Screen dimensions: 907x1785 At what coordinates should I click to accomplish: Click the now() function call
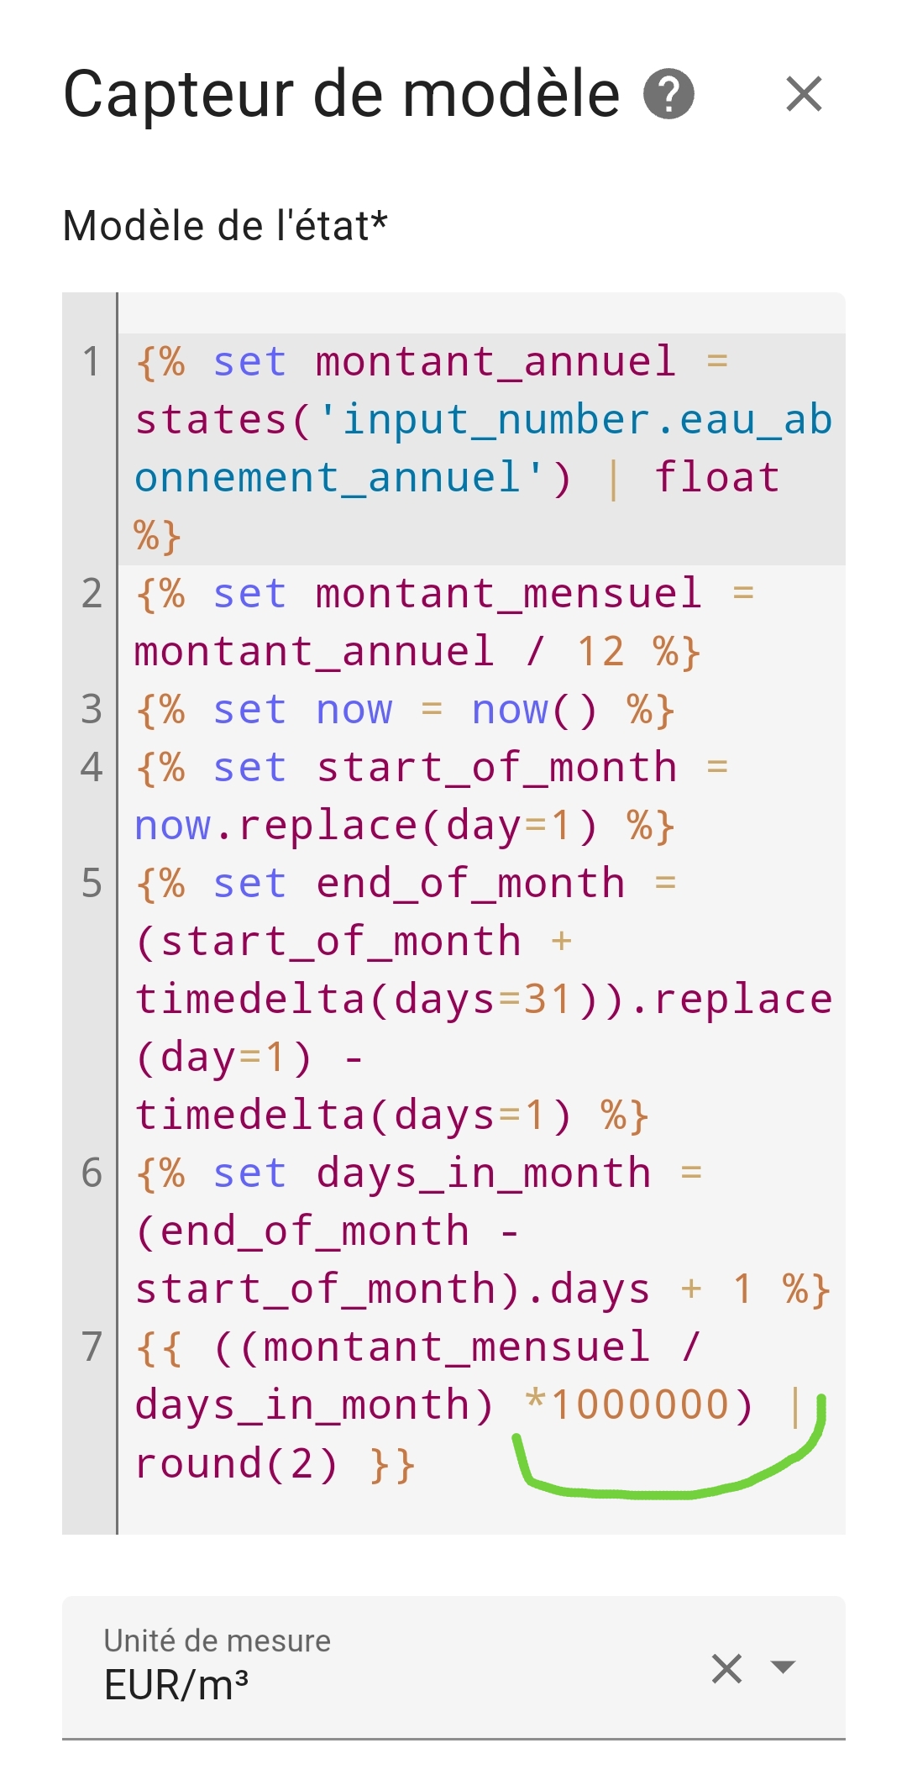click(533, 711)
